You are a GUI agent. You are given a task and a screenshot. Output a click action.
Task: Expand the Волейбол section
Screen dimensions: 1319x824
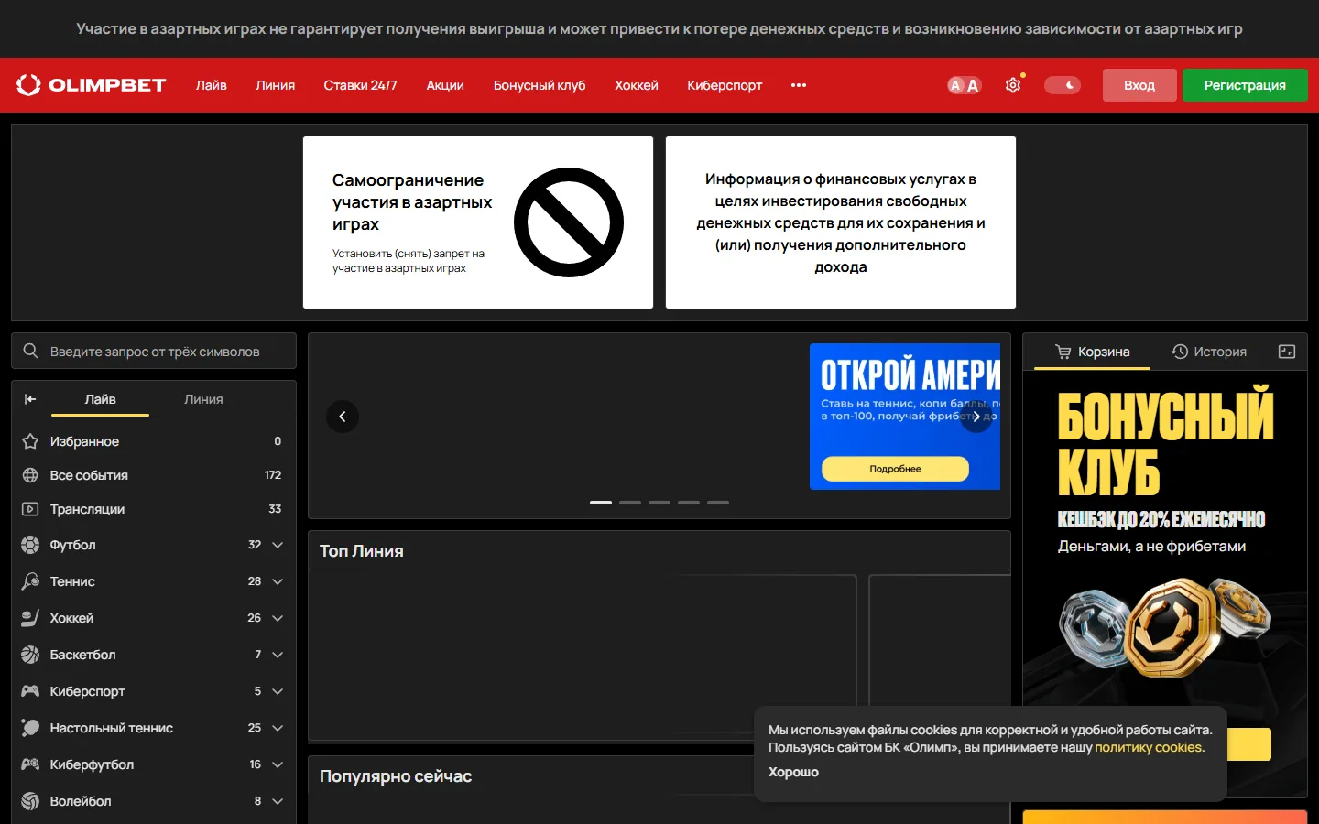[x=278, y=801]
